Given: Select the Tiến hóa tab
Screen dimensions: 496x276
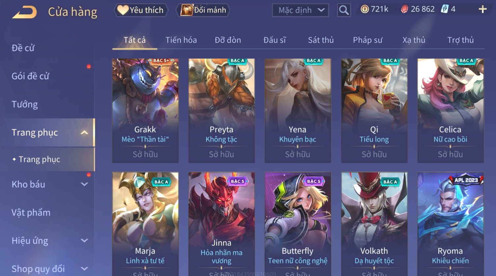Looking at the screenshot, I should 181,40.
